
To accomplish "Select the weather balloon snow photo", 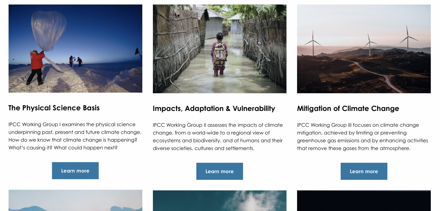I will 75,48.
